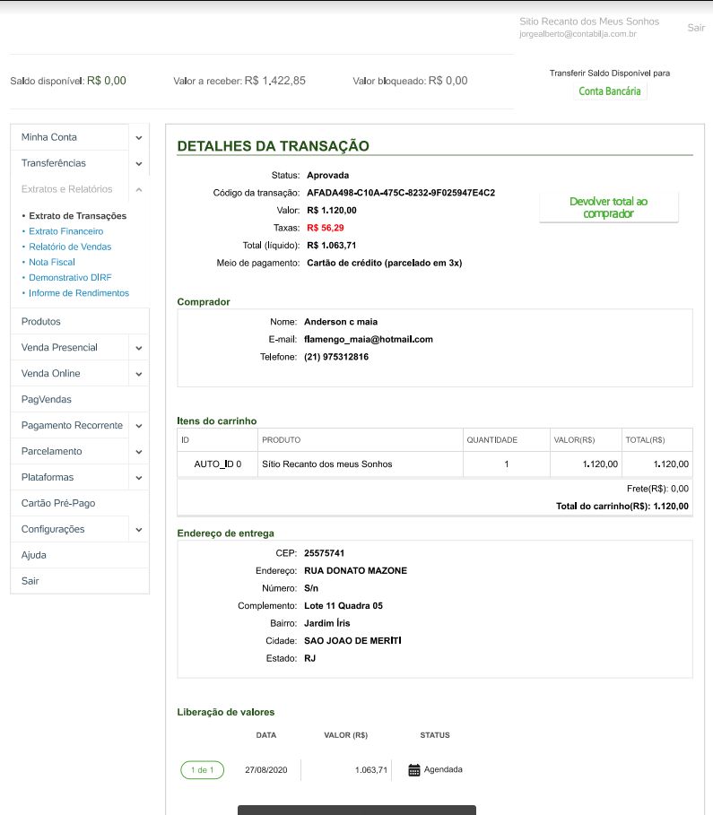Collapse the Extratos e Relatórios section
The width and height of the screenshot is (713, 815).
coord(139,189)
